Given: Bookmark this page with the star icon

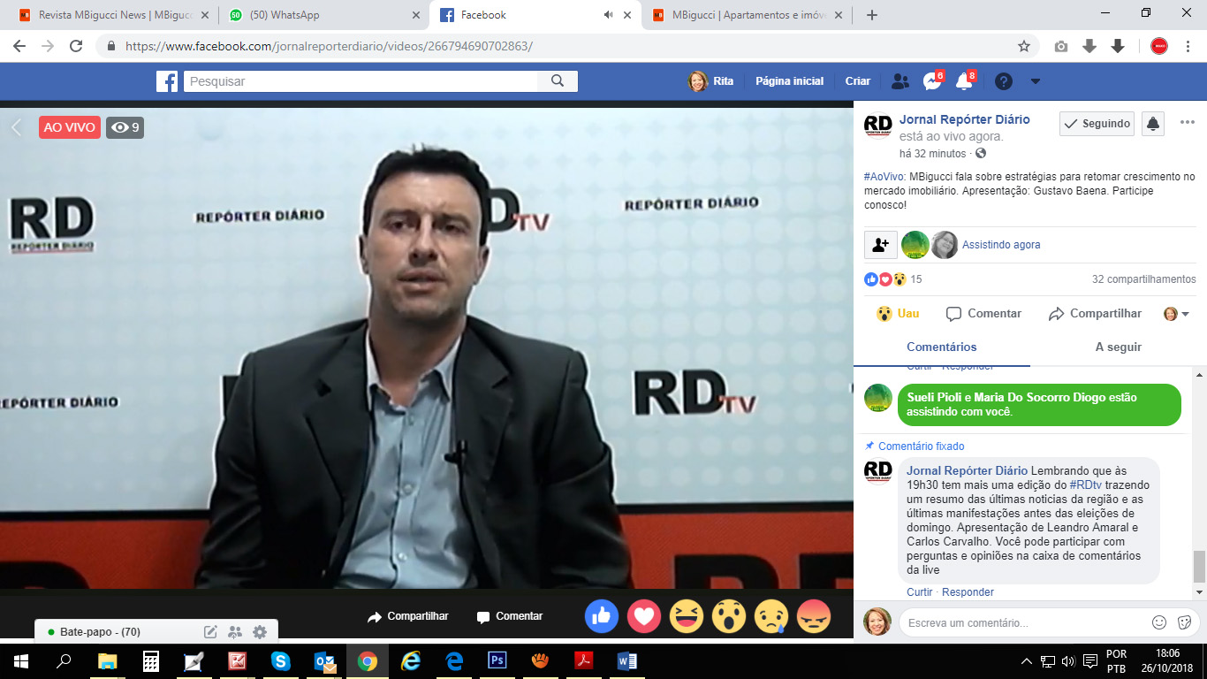Looking at the screenshot, I should click(x=1024, y=46).
